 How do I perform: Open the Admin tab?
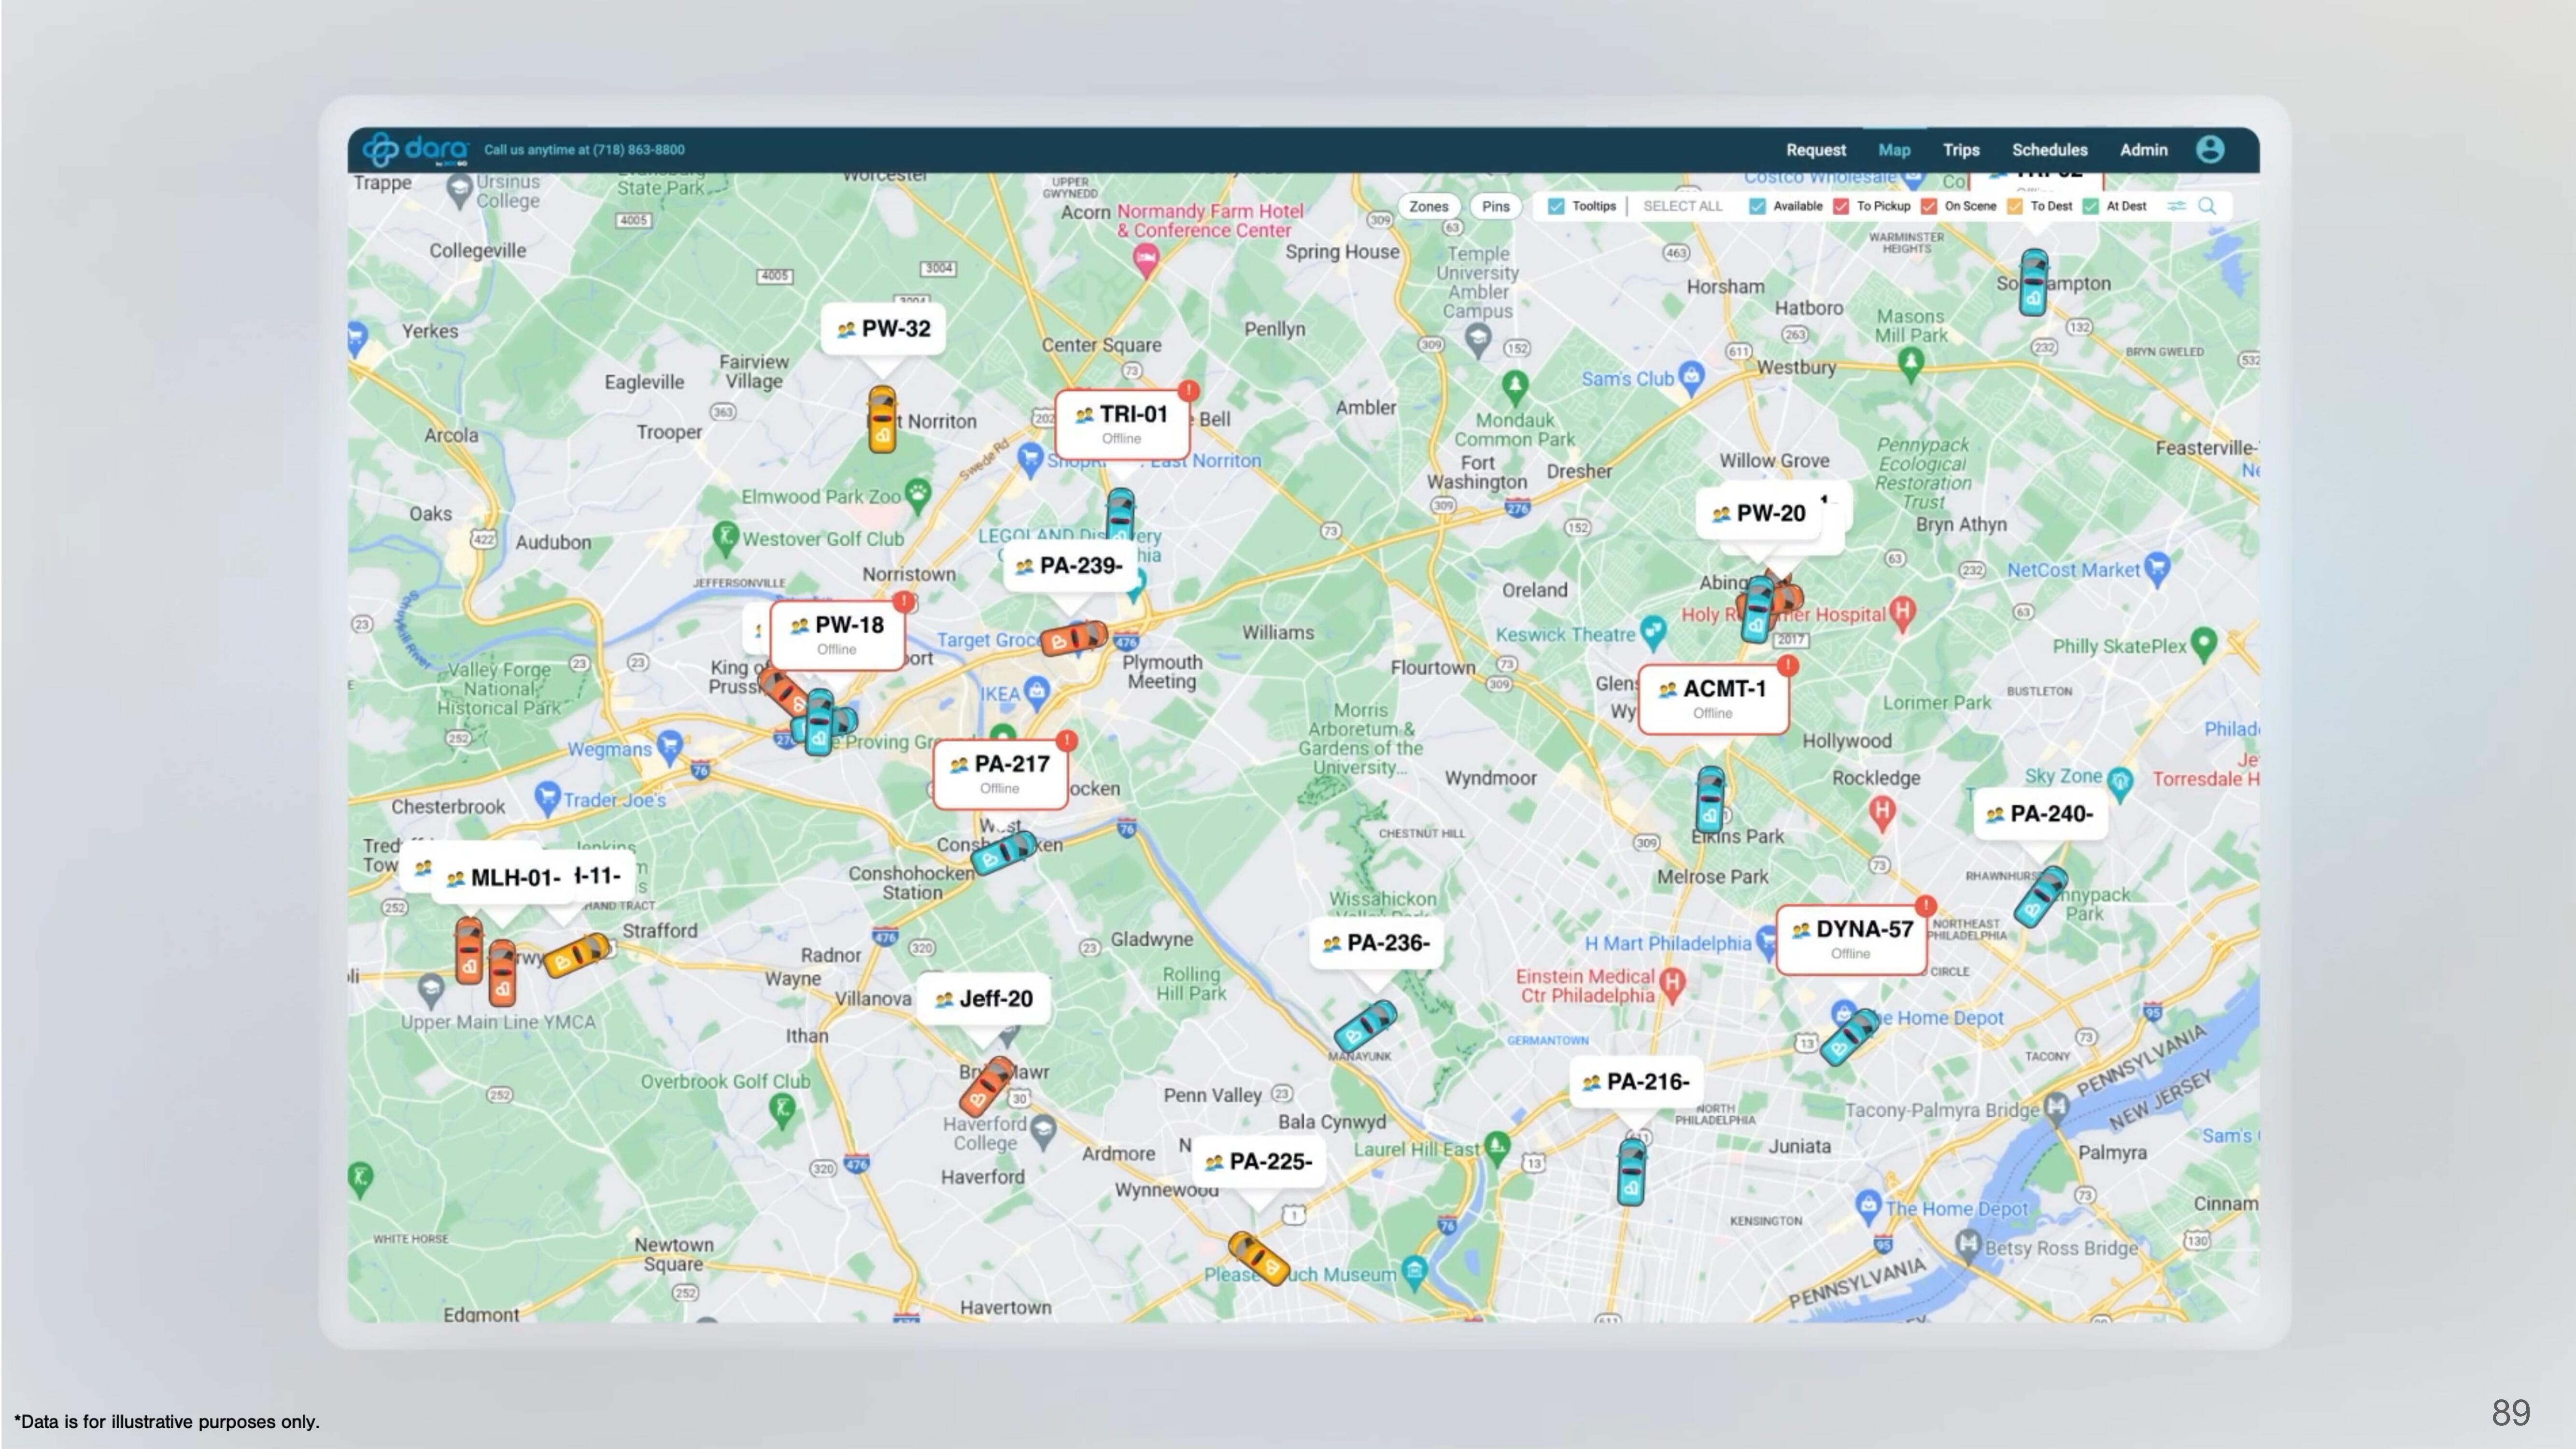click(x=2144, y=150)
